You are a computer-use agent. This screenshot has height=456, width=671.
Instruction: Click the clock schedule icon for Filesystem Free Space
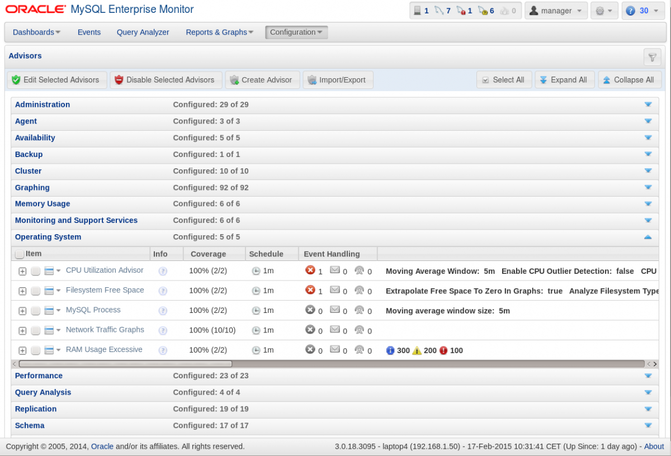(x=256, y=291)
